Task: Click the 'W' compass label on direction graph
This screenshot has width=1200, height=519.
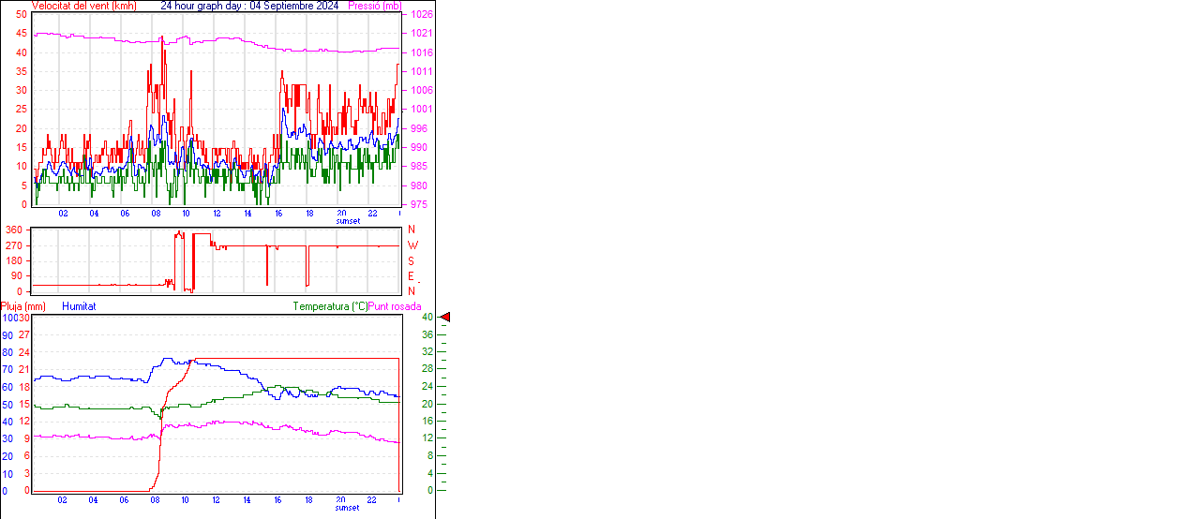Action: pos(412,245)
